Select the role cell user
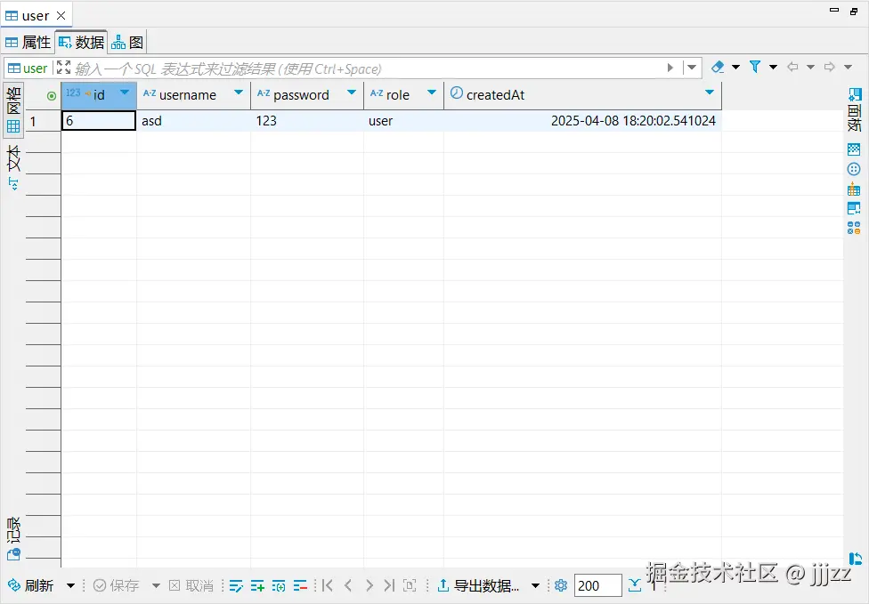This screenshot has width=869, height=604. click(x=403, y=121)
